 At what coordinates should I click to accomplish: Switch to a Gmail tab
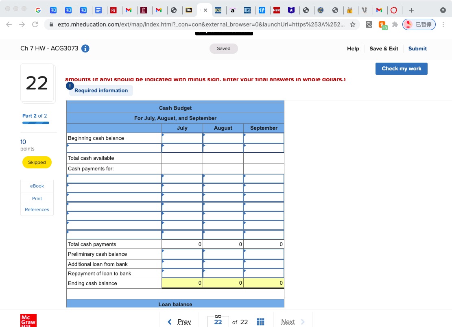click(x=129, y=10)
